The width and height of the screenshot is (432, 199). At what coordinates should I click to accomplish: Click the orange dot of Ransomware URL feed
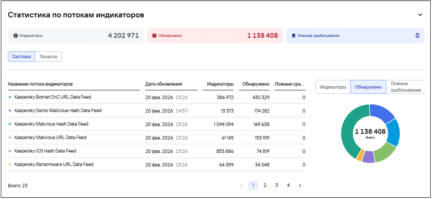point(10,165)
